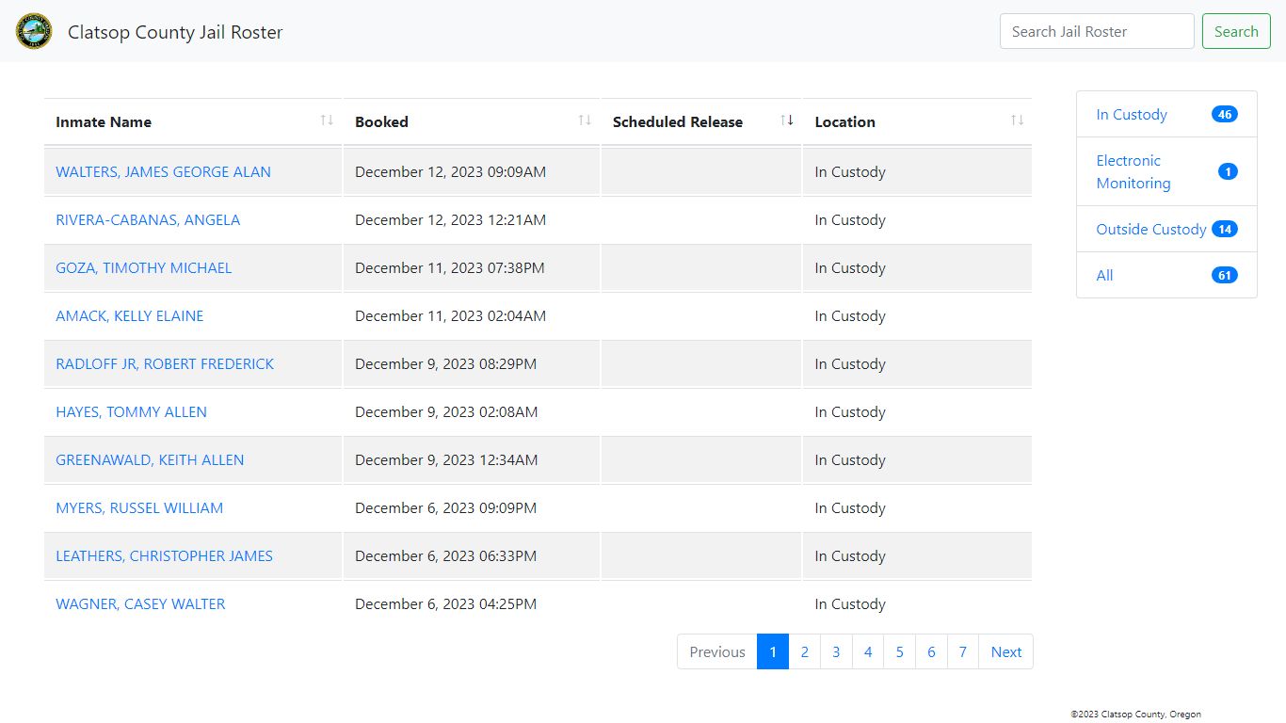Image resolution: width=1286 pixels, height=723 pixels.
Task: Click booked time December 6, 2023 04:25PM
Action: click(x=445, y=604)
